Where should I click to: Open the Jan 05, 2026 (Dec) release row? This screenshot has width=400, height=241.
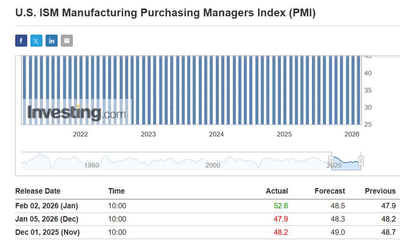(x=47, y=219)
